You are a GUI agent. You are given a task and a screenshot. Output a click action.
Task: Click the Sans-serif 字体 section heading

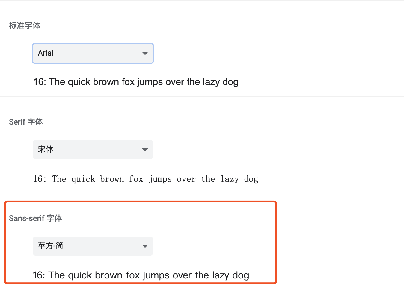35,218
